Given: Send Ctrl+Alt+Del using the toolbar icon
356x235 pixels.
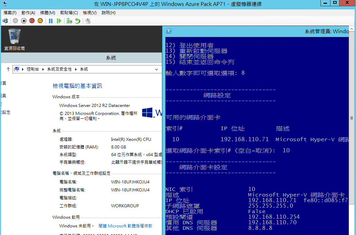Looking at the screenshot, I should (5, 21).
